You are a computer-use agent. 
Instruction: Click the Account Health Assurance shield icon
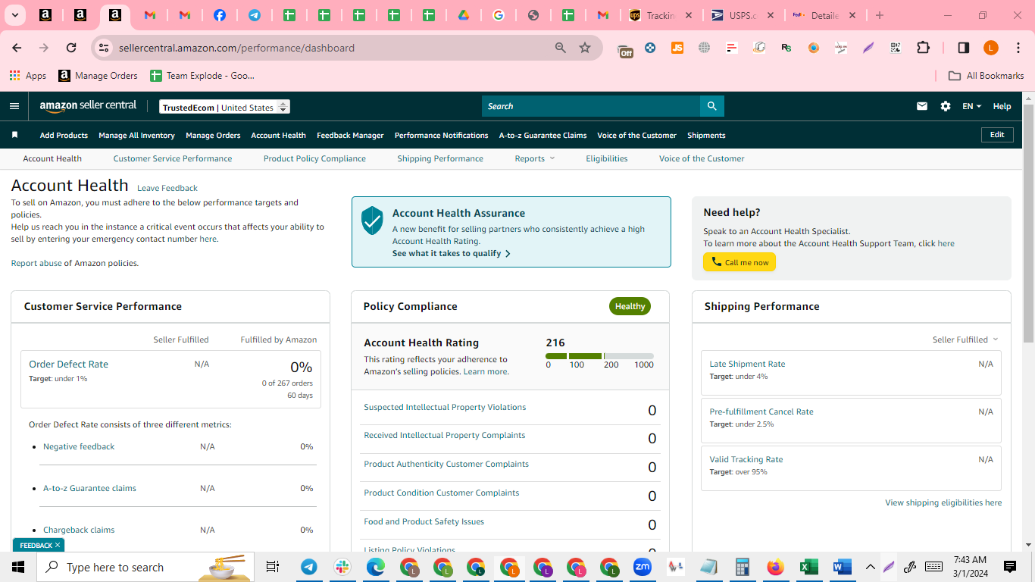coord(372,221)
